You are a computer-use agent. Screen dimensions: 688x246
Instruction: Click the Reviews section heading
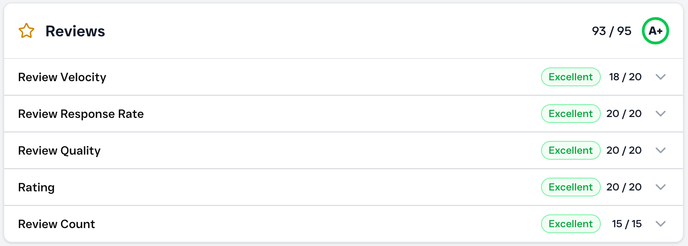pos(75,31)
